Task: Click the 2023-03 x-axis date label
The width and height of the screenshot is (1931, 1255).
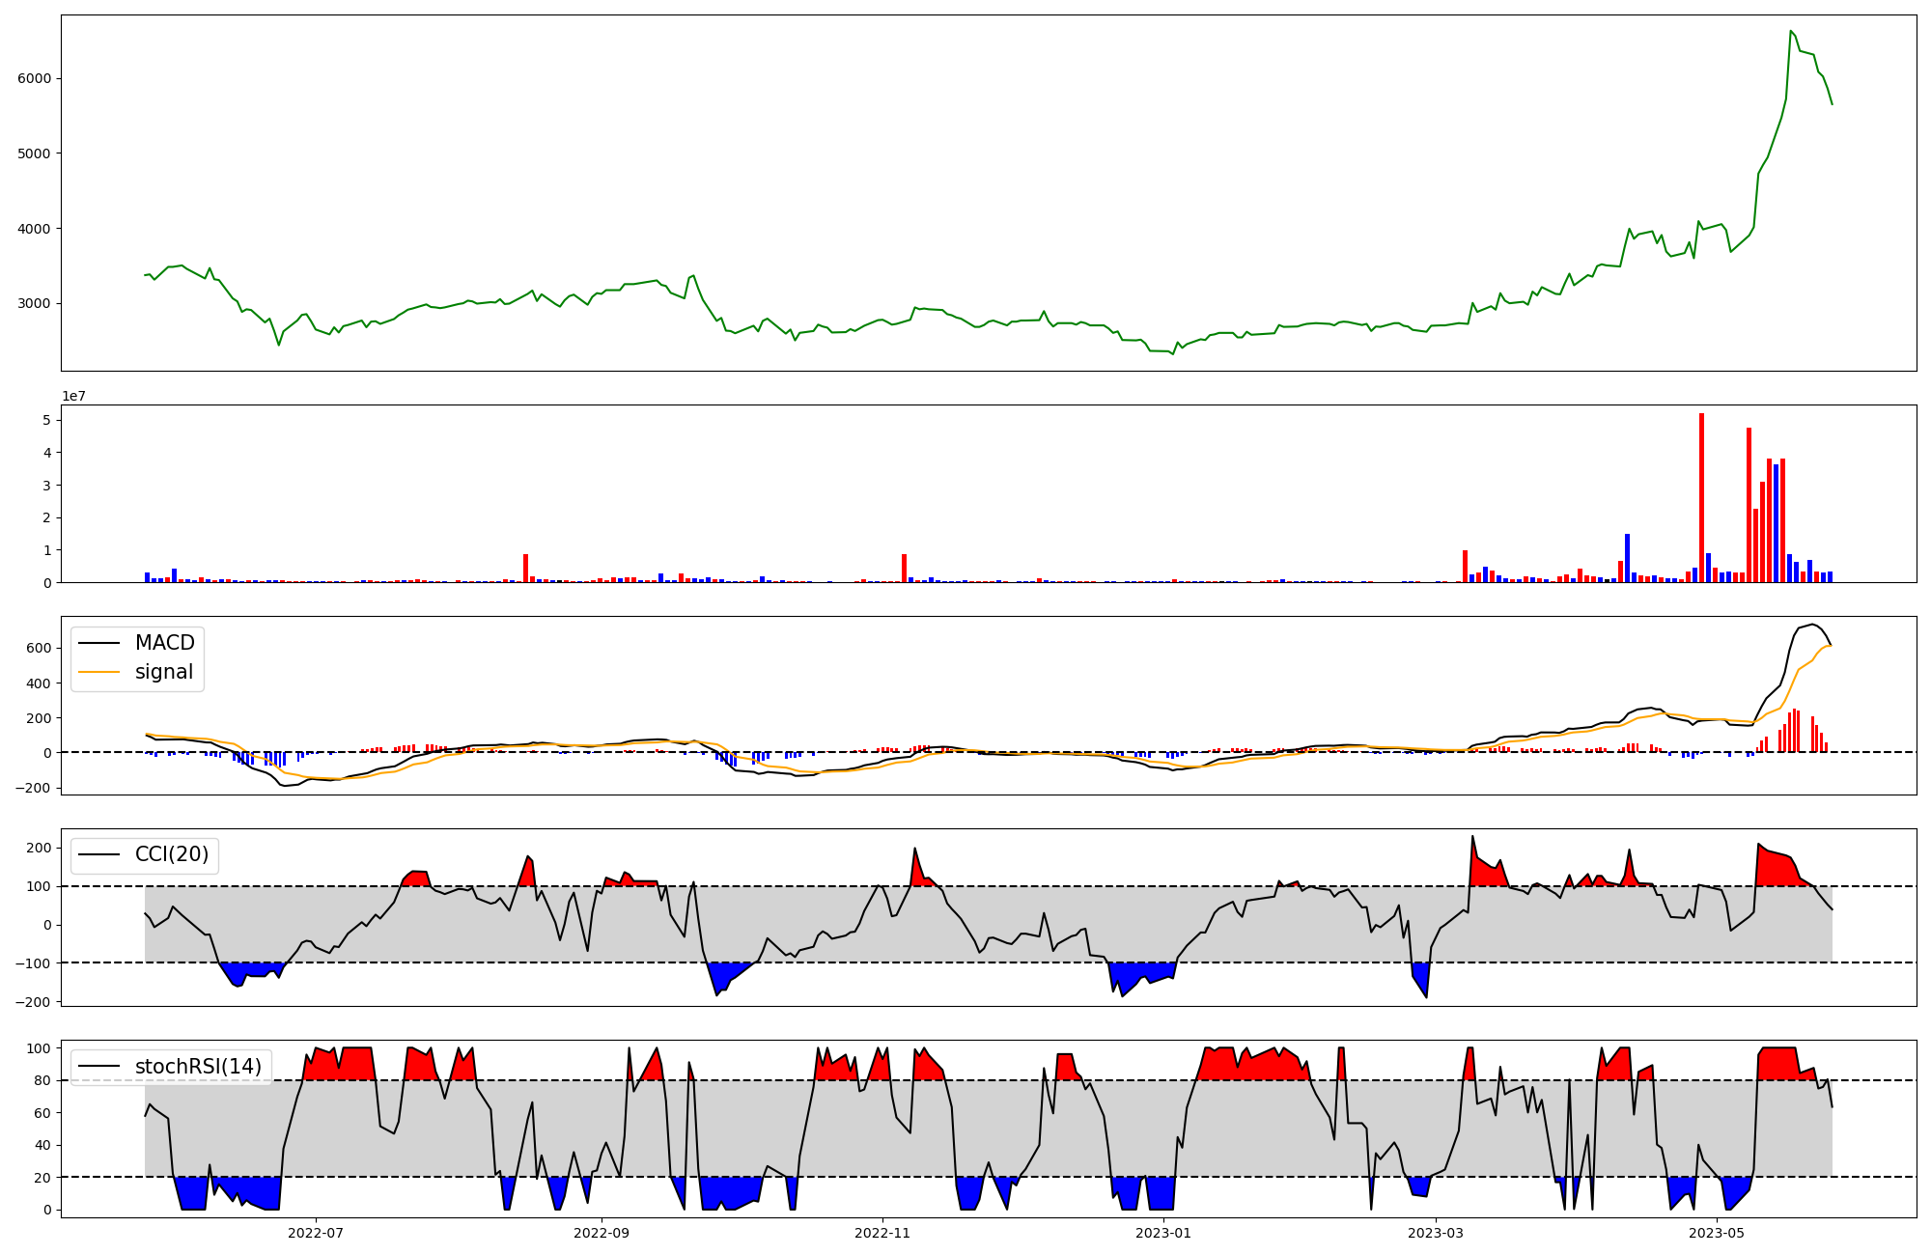Action: pos(1436,1233)
